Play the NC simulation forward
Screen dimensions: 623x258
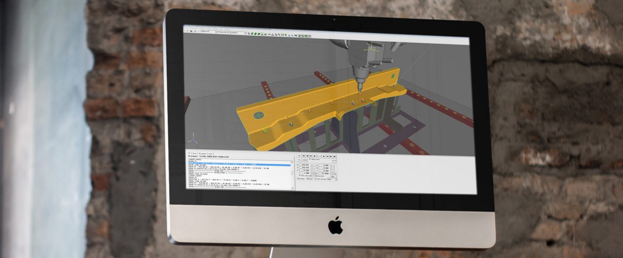pos(324,156)
